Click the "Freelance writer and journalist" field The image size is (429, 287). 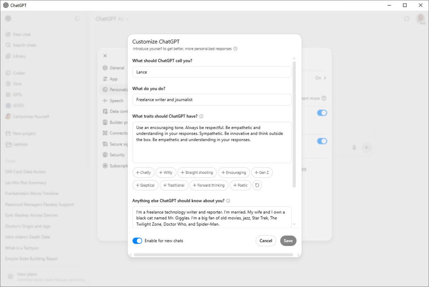(212, 99)
